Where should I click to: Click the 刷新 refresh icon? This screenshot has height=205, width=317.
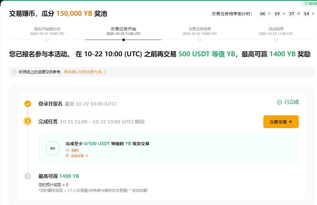pos(67,150)
